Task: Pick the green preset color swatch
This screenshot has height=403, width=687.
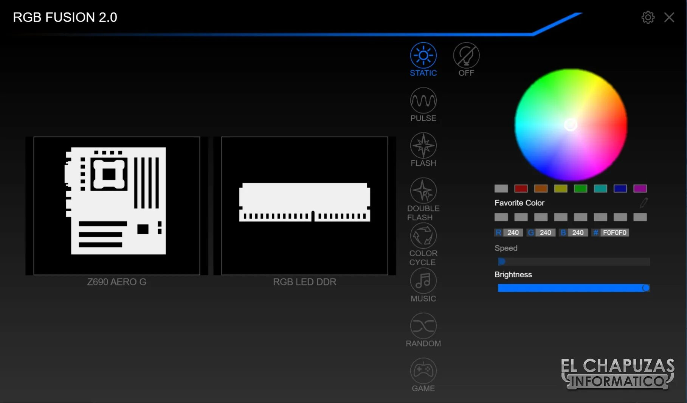Action: click(580, 188)
